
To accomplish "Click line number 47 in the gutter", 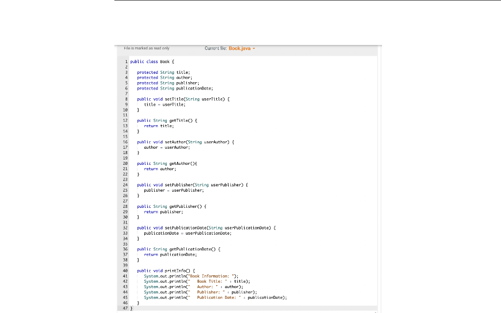I will 126,308.
